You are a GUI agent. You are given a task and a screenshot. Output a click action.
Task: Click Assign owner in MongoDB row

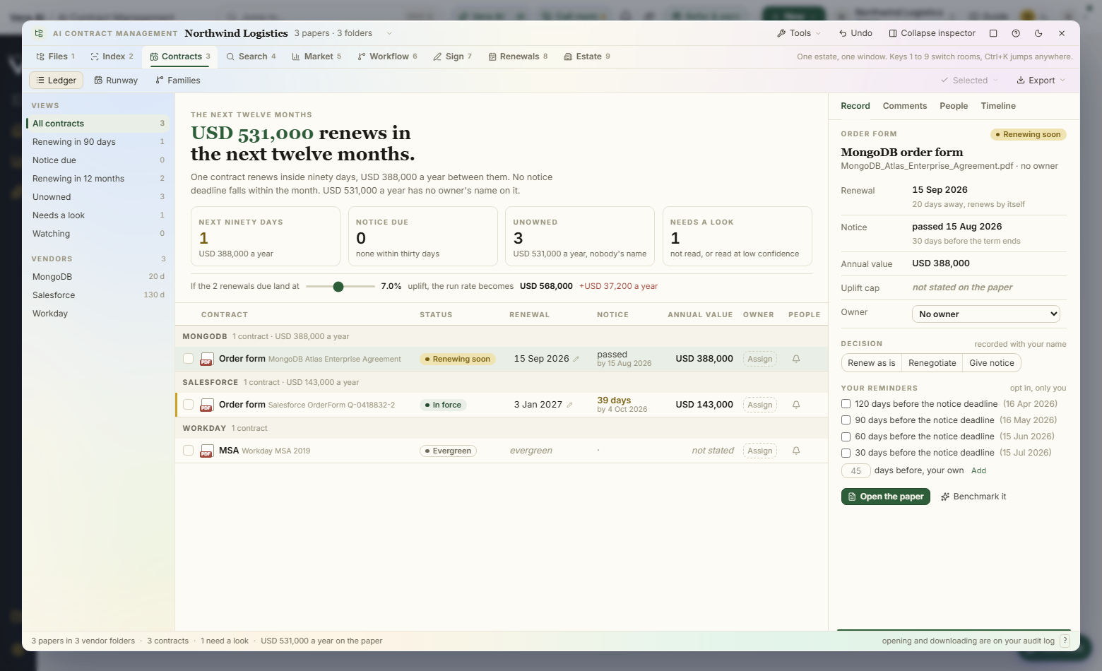coord(759,359)
